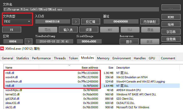Open the Performance tab
Image resolution: width=183 pixels, height=109 pixels.
click(41, 58)
